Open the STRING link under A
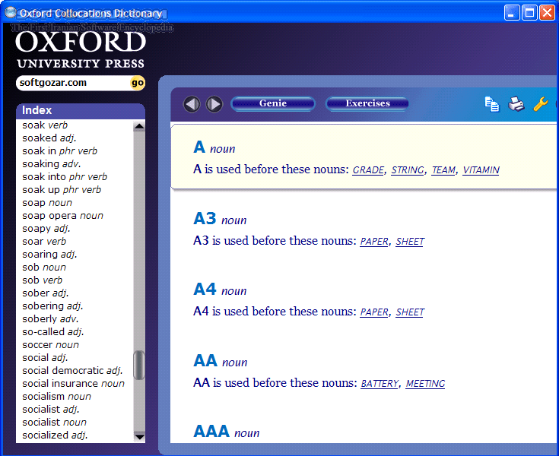This screenshot has height=456, width=559. click(x=408, y=170)
